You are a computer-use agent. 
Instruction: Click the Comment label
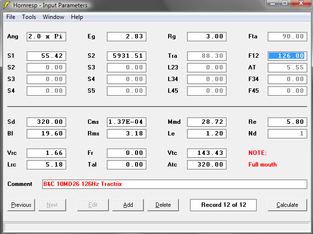pyautogui.click(x=20, y=184)
